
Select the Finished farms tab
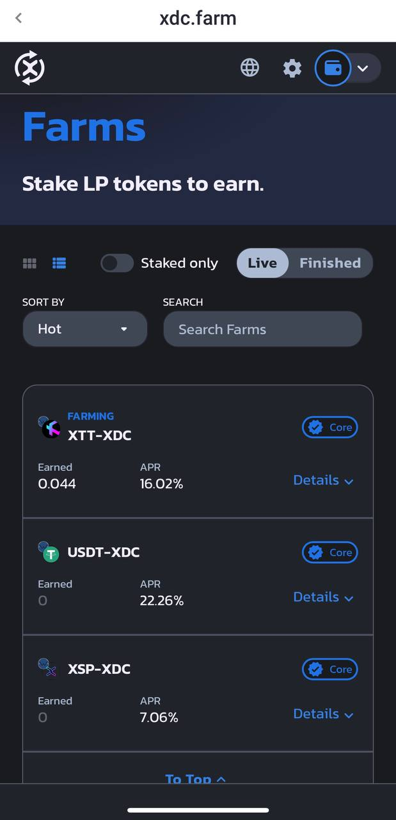[x=330, y=263]
